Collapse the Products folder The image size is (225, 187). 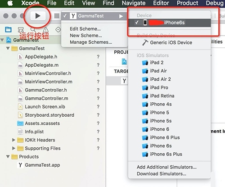click(8, 157)
